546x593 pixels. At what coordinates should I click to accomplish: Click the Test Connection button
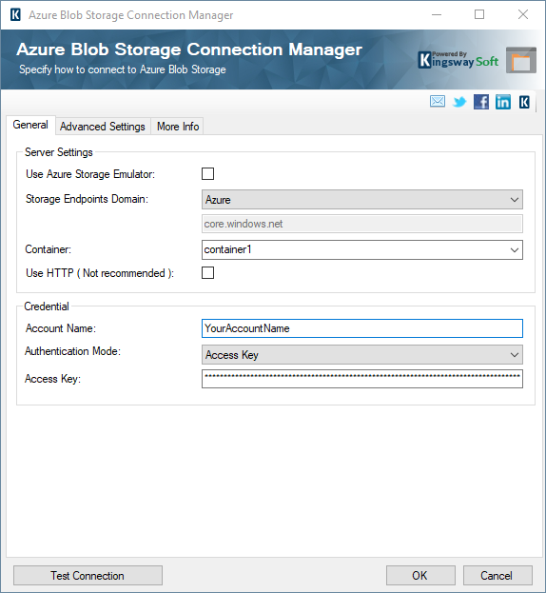[x=88, y=575]
